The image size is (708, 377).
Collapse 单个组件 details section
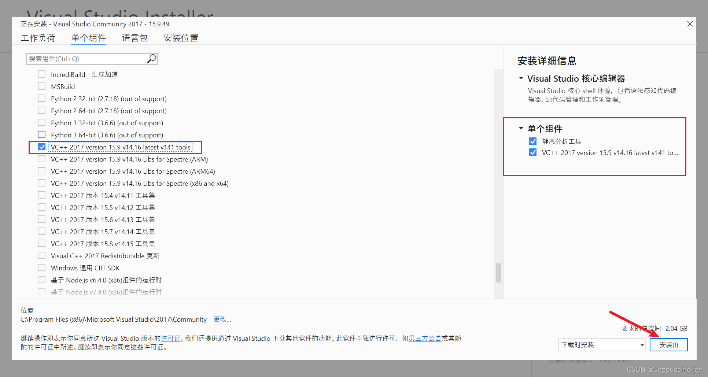[521, 129]
